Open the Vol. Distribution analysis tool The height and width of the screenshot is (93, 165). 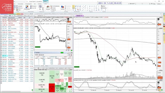click(55, 6)
